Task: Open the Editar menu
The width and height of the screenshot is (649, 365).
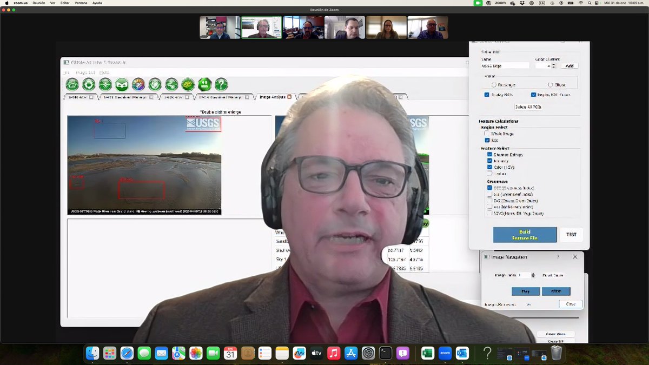Action: pyautogui.click(x=65, y=3)
